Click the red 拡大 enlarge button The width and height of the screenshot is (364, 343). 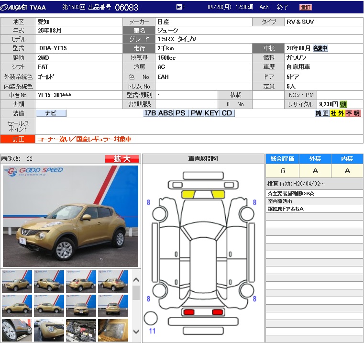pos(122,159)
